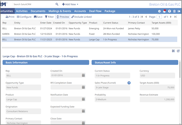This screenshot has width=182, height=125.
Task: Toggle Include Linked records
Action: (81, 17)
